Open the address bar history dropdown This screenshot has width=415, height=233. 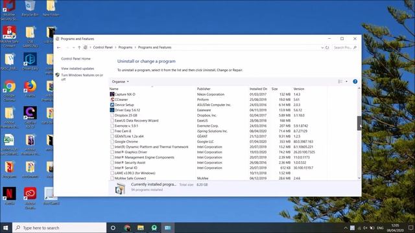(322, 47)
